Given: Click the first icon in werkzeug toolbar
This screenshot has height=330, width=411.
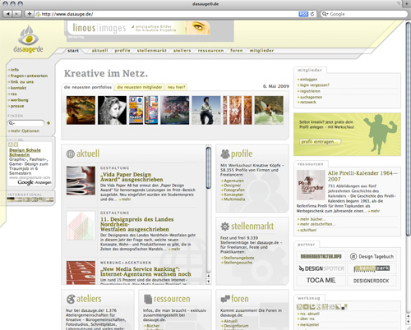Looking at the screenshot, I should click(x=299, y=307).
